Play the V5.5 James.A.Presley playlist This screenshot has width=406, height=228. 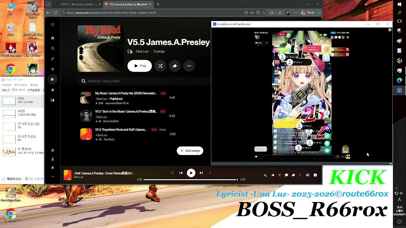[140, 66]
